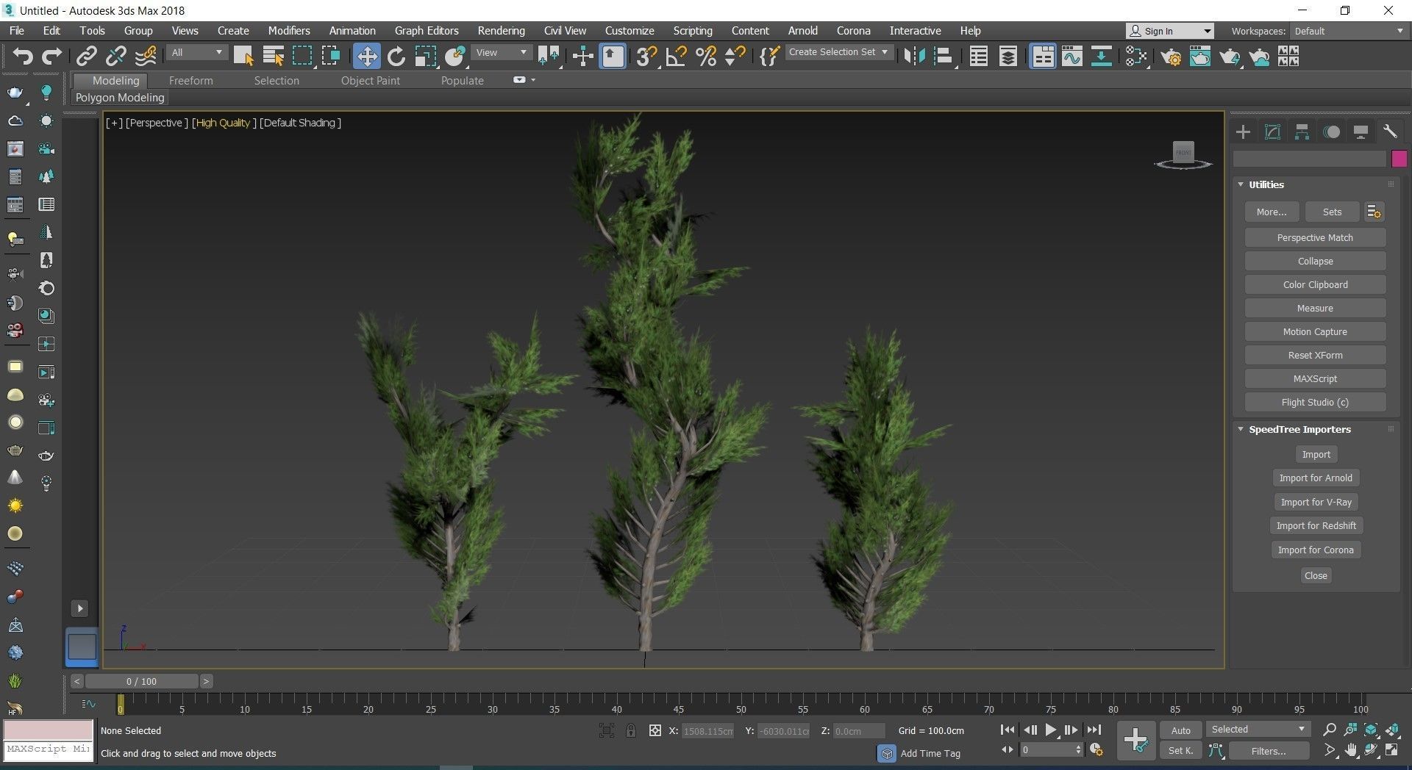Click the Align tool icon

(943, 57)
